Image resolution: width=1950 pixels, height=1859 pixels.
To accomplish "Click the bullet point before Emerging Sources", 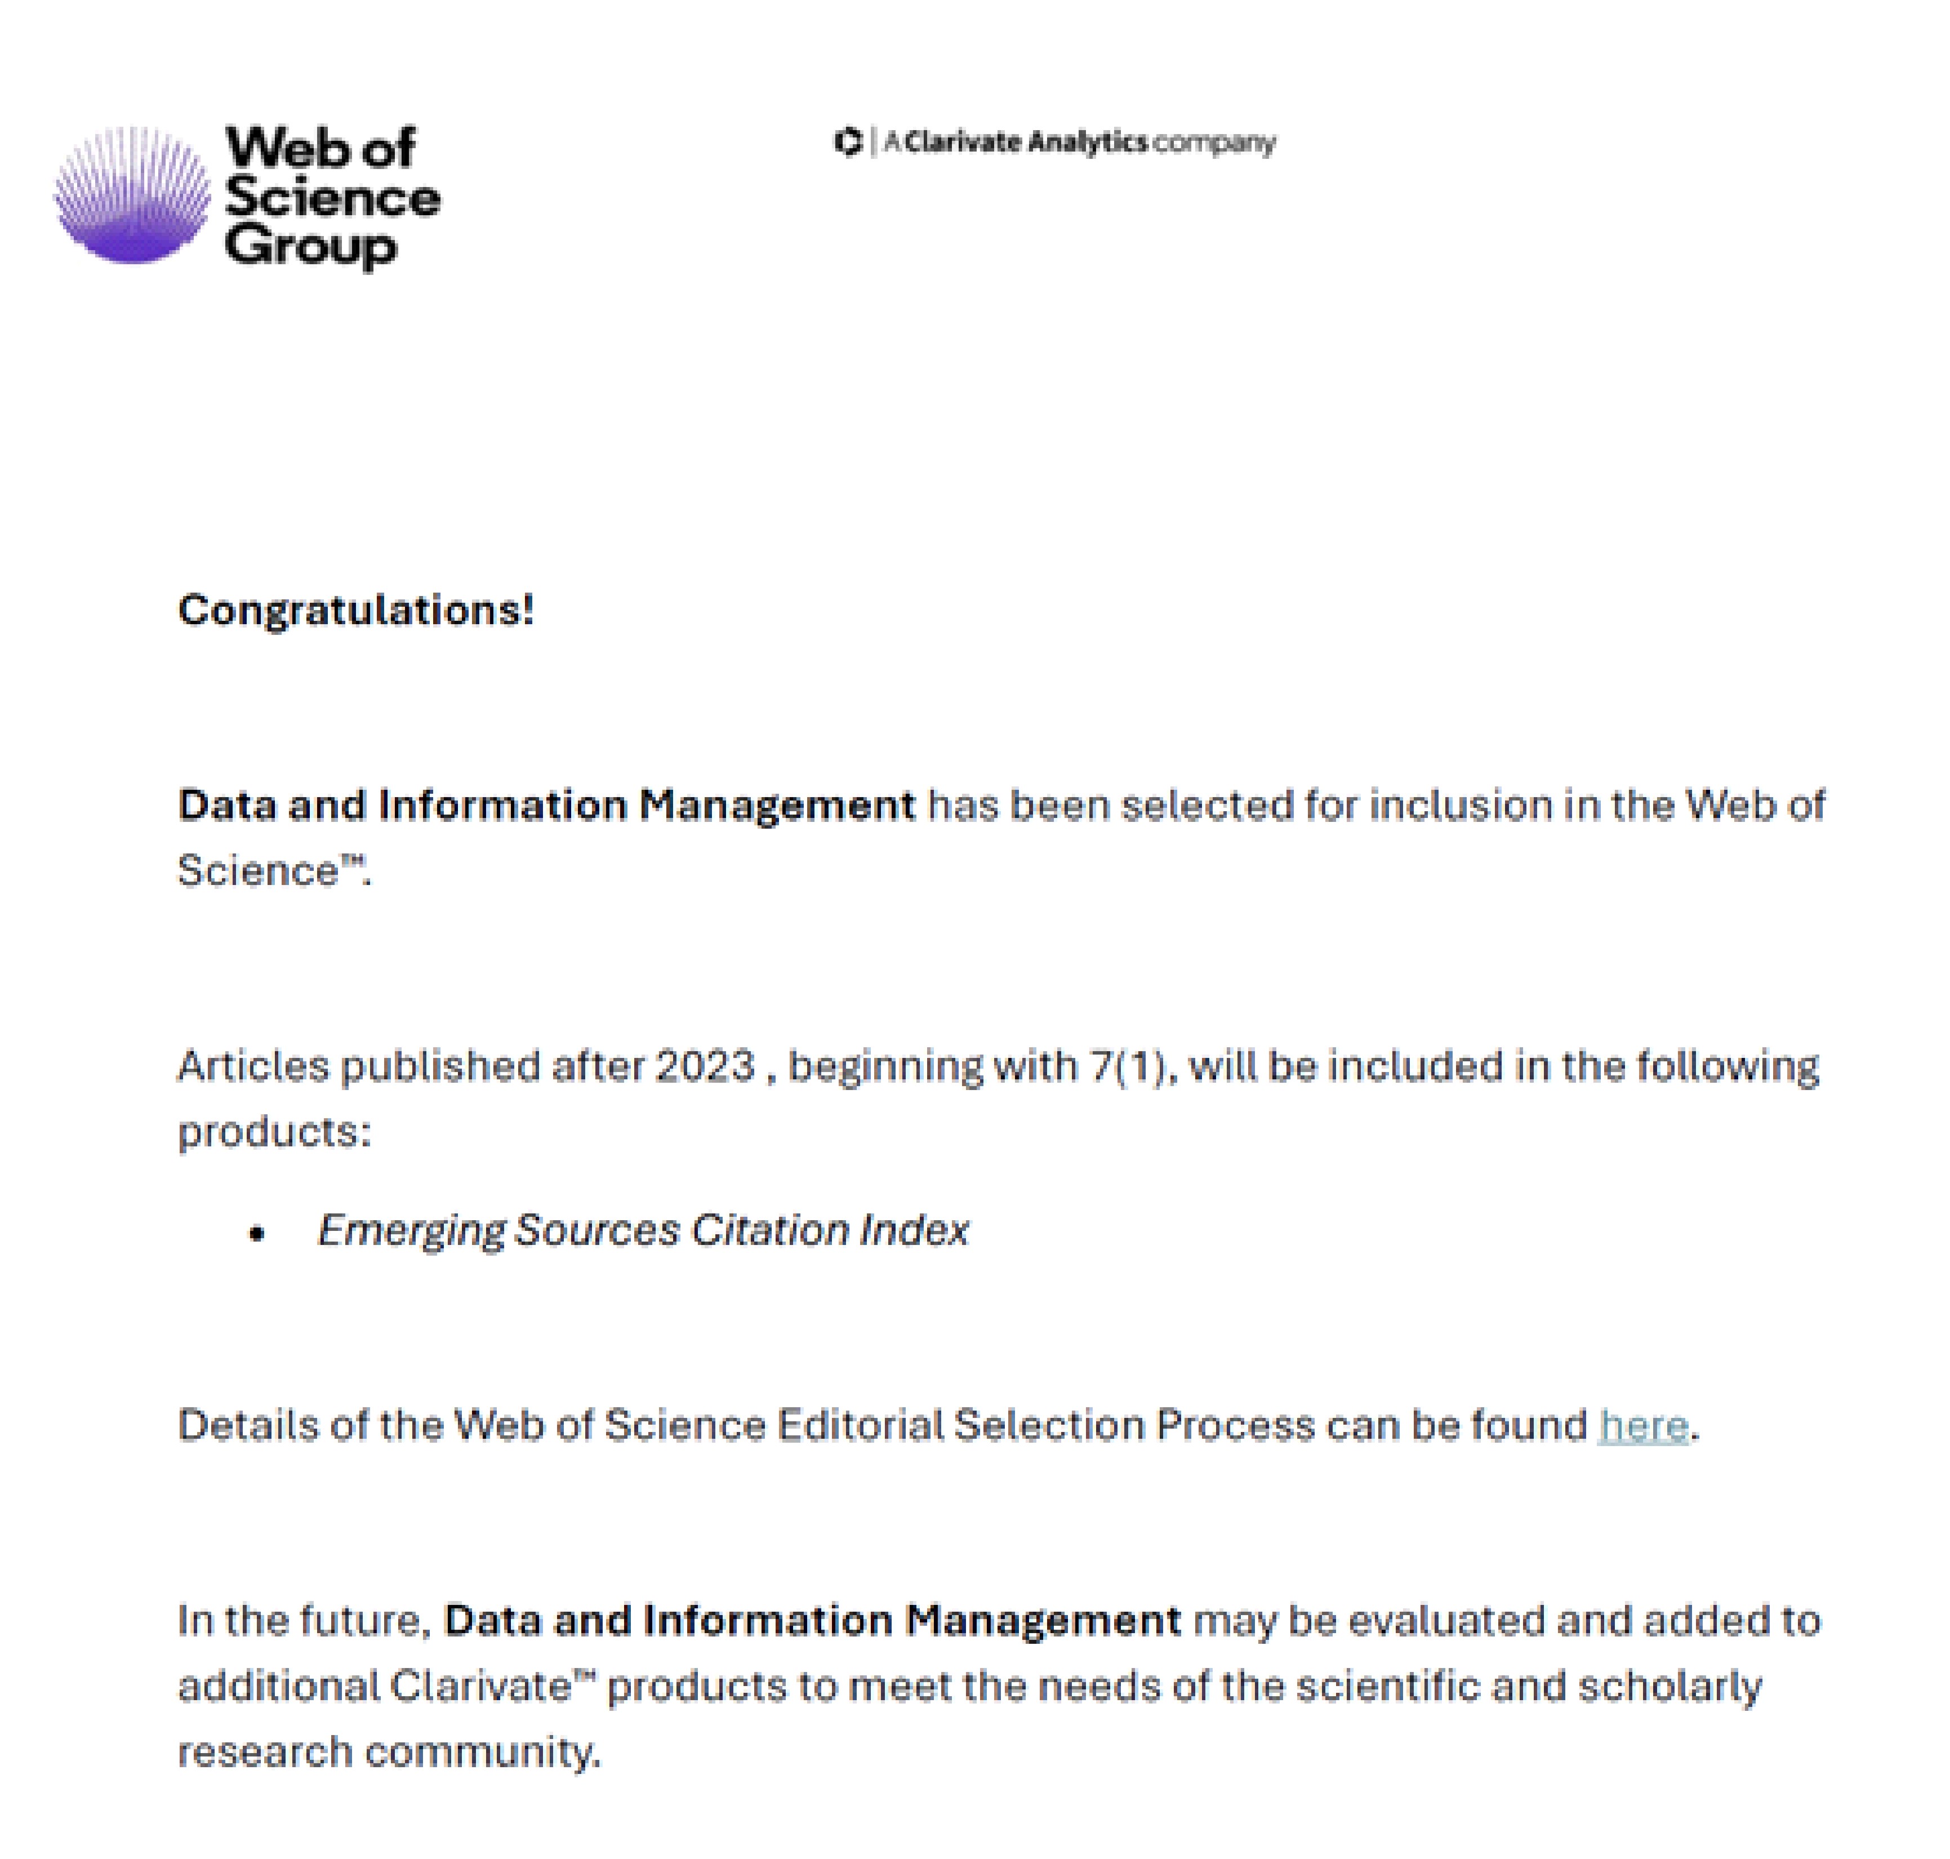I will (257, 1234).
